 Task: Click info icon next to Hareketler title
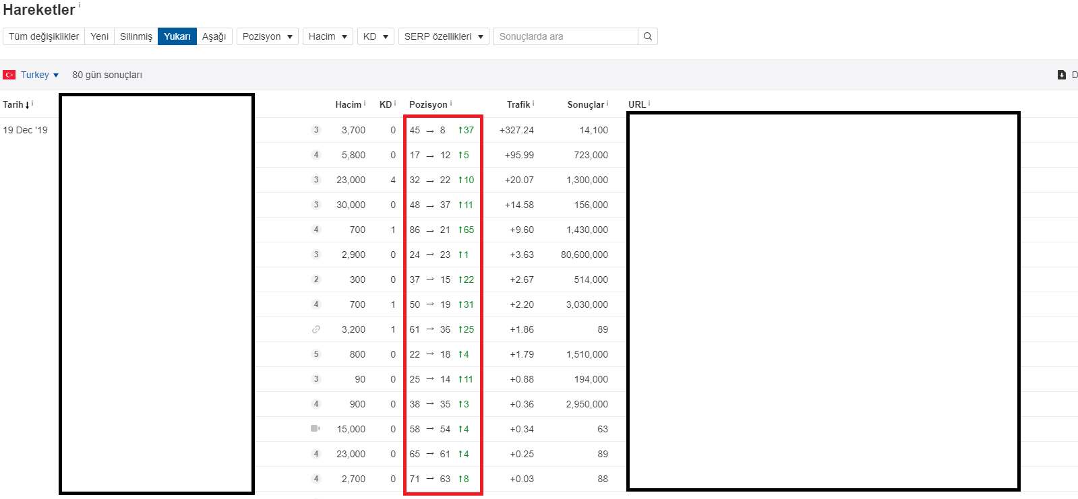point(80,5)
